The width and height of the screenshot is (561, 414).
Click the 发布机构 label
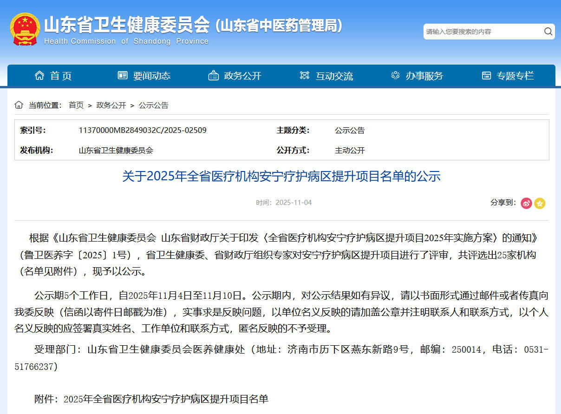(x=36, y=150)
